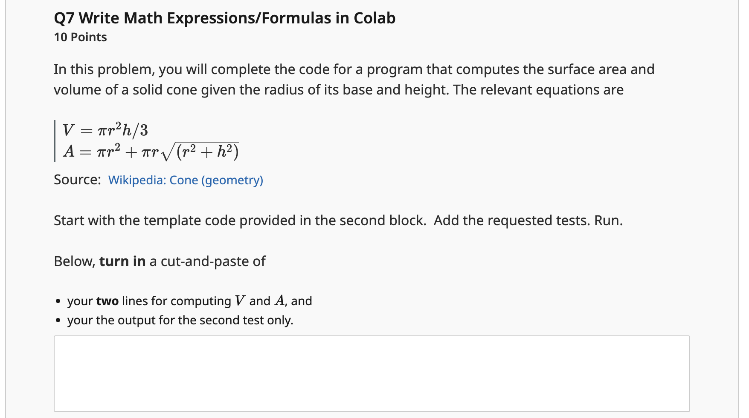The width and height of the screenshot is (749, 418).
Task: Click the volume equation V = πr²h/3
Action: click(x=105, y=130)
